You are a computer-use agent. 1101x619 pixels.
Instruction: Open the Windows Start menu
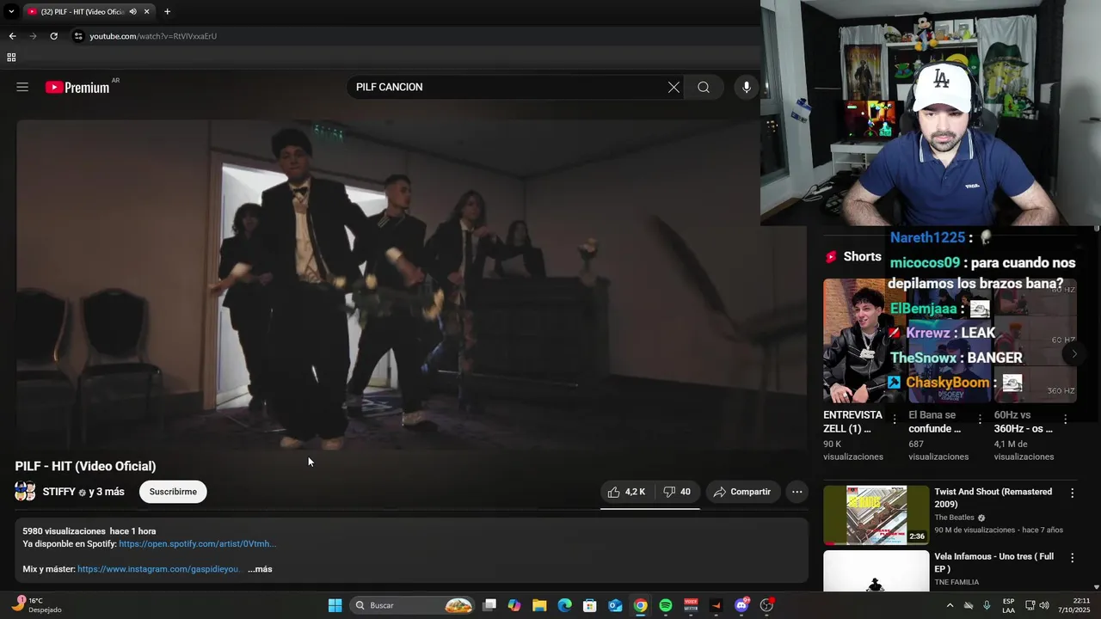point(335,605)
